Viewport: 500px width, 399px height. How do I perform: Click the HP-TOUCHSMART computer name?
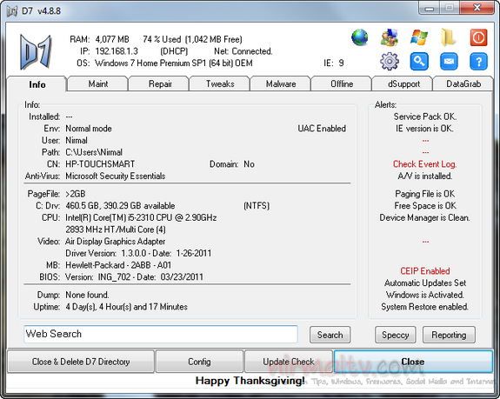(x=100, y=164)
